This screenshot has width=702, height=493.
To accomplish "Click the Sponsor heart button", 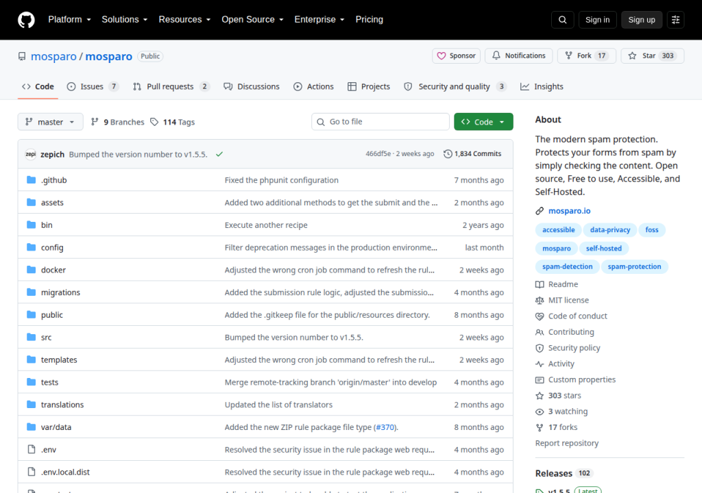I will pos(456,56).
